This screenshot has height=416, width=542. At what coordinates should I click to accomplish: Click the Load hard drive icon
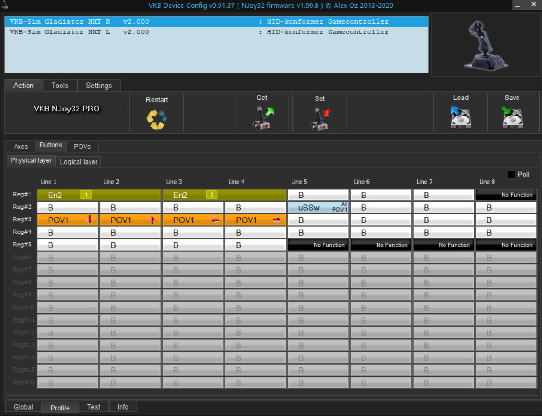point(461,117)
